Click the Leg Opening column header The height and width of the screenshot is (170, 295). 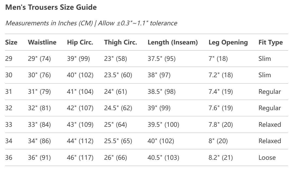point(228,42)
